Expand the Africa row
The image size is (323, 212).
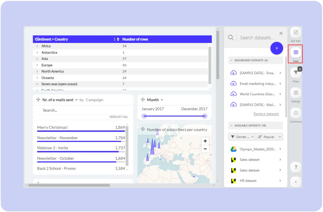pyautogui.click(x=37, y=46)
